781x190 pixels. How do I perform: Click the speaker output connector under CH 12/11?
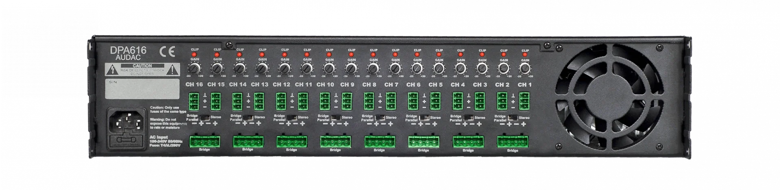(x=292, y=141)
